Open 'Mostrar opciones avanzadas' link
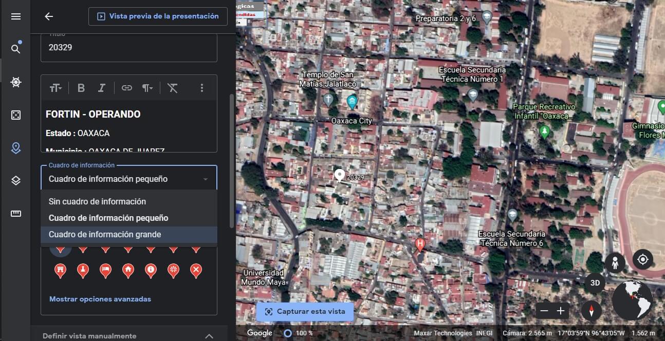 pyautogui.click(x=100, y=299)
